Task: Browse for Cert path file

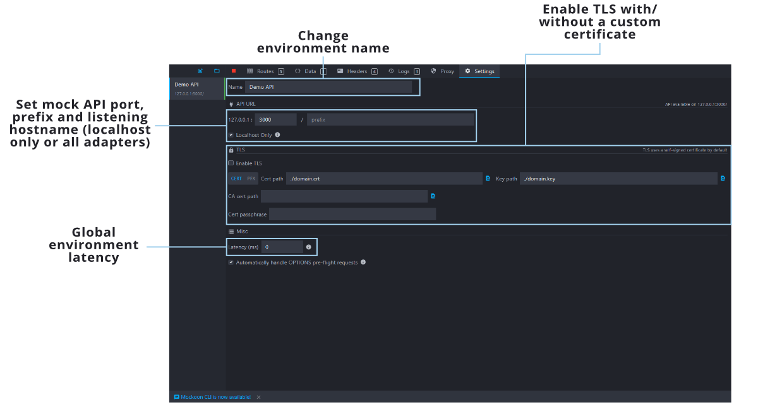Action: (488, 179)
